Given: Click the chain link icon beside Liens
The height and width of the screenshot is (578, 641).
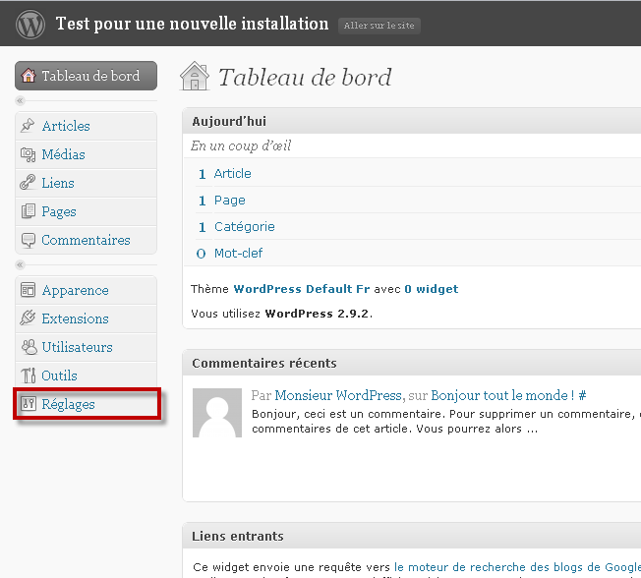Looking at the screenshot, I should [x=28, y=182].
